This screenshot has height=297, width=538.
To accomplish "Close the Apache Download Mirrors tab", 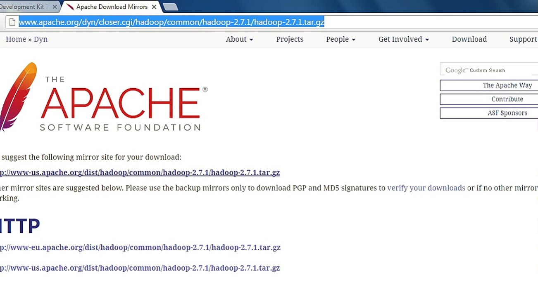I will coord(154,7).
